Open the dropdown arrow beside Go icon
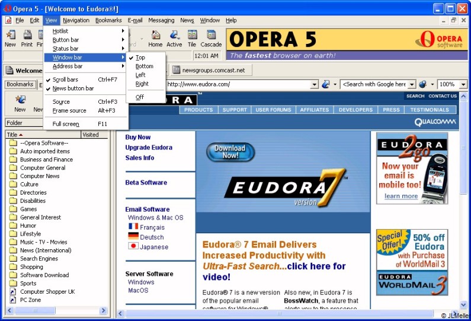The image size is (471, 321). tap(335, 84)
